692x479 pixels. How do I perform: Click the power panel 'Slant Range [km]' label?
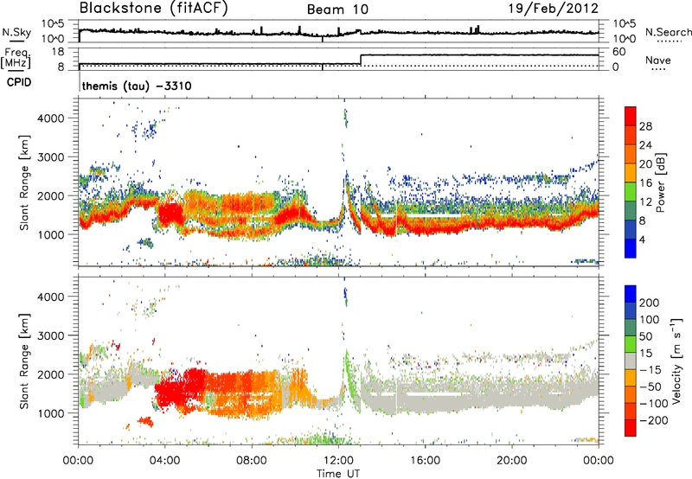[x=24, y=182]
